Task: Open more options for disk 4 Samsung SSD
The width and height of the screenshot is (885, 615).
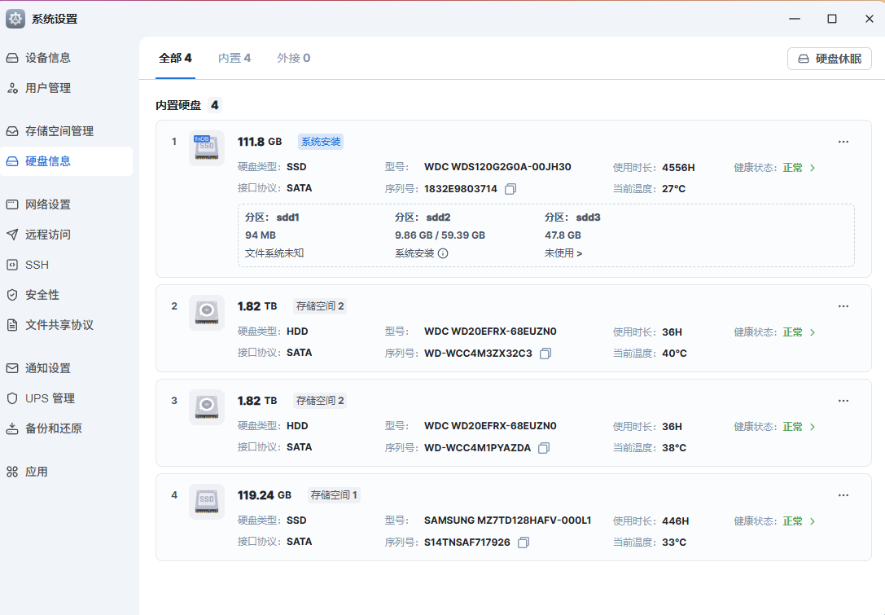Action: [x=843, y=495]
